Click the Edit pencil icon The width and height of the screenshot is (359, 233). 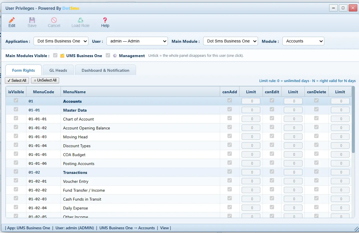12,20
